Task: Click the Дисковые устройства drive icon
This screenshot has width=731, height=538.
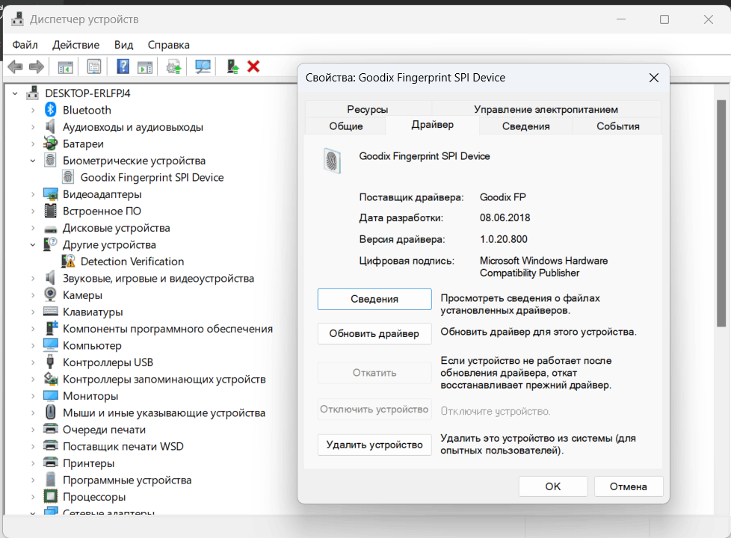Action: [50, 229]
